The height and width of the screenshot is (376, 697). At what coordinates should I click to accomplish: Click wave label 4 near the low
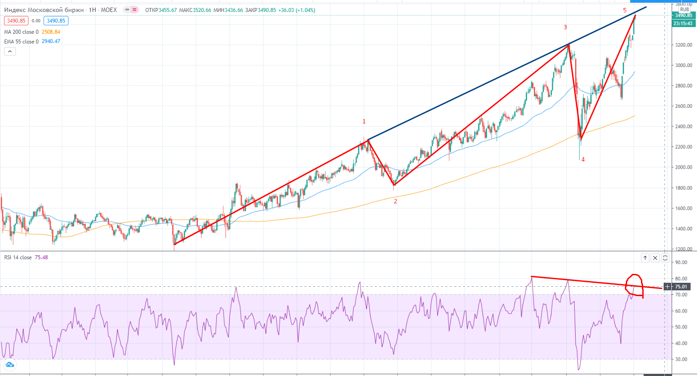point(583,159)
